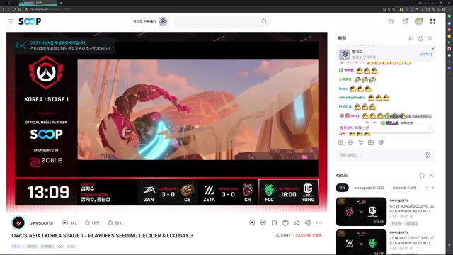Favorite the channel with the star button
Viewport: 453px width, 255px height.
(x=92, y=222)
